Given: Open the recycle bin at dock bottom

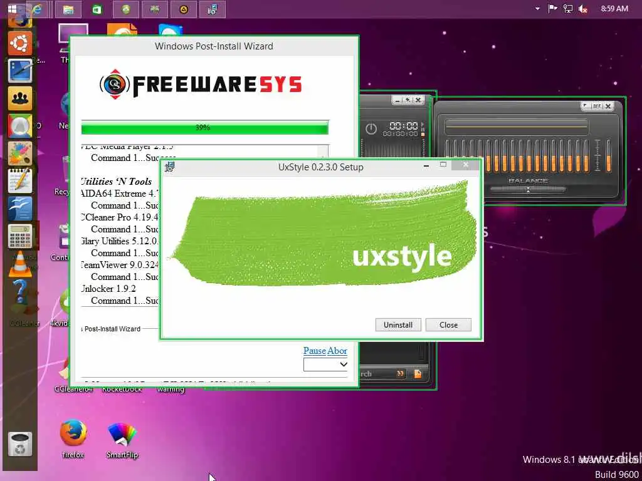Looking at the screenshot, I should 19,444.
